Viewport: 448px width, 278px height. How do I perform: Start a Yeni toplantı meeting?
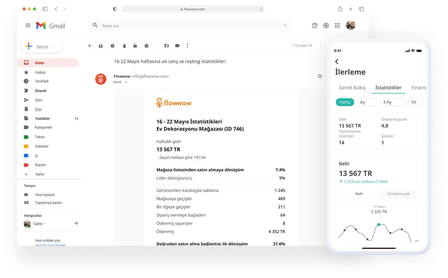(x=45, y=195)
